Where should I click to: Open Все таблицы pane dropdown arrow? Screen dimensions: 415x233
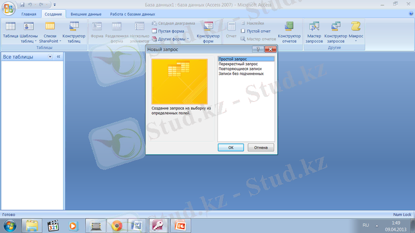(x=50, y=57)
